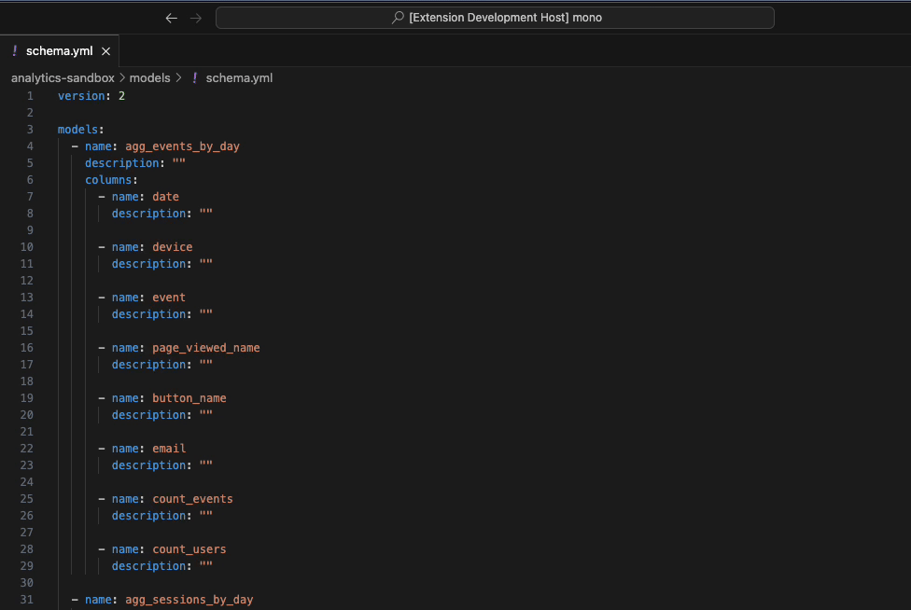The height and width of the screenshot is (610, 911).
Task: Click 'count_events' column name
Action: (192, 499)
